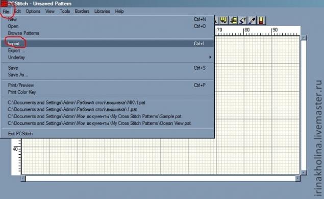Image resolution: width=324 pixels, height=199 pixels.
Task: Open the Borders menu
Action: click(82, 11)
